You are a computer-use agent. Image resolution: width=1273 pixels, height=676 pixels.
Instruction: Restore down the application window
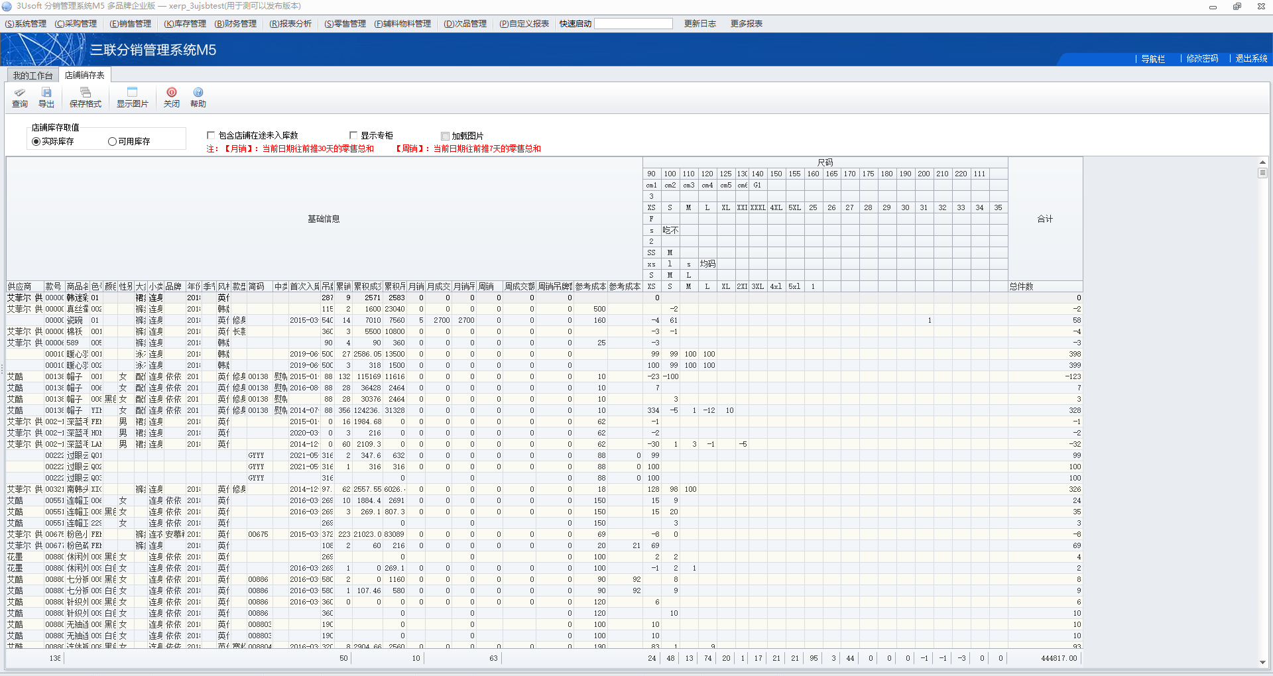pos(1237,7)
